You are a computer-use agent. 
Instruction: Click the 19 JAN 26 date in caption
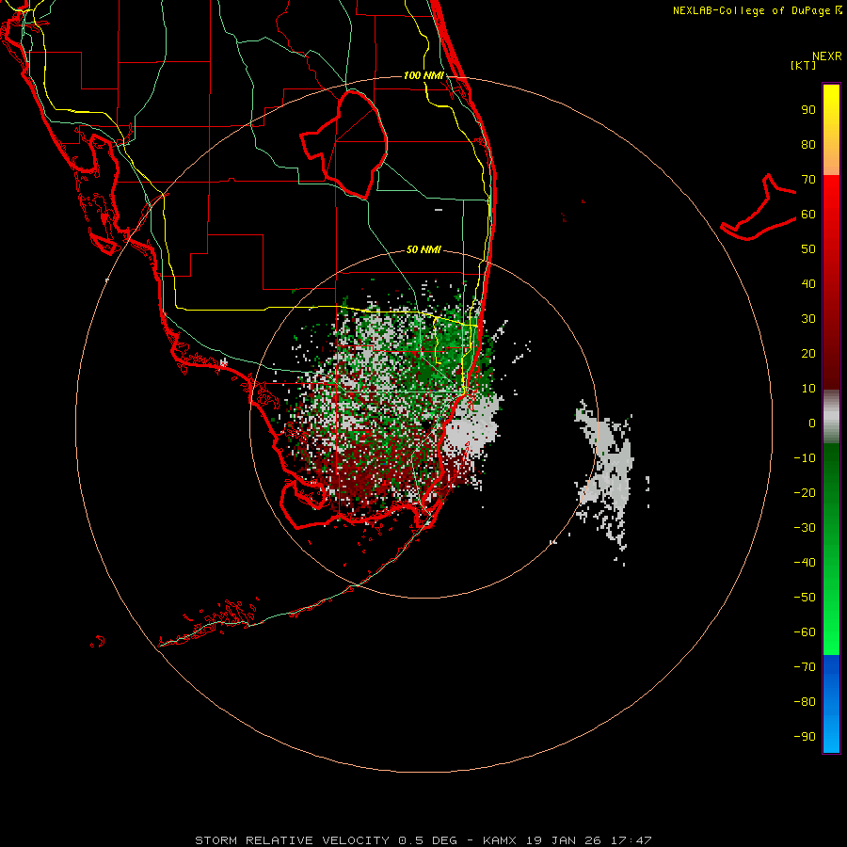point(563,840)
